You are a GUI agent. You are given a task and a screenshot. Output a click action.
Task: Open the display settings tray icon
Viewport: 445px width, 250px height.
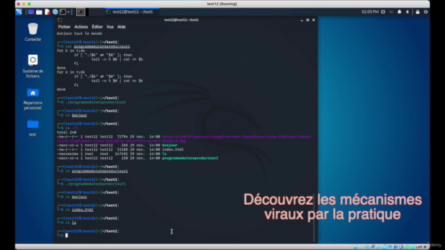point(383,12)
